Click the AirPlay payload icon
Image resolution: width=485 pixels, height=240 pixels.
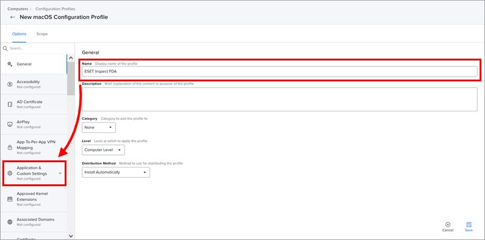tap(10, 124)
